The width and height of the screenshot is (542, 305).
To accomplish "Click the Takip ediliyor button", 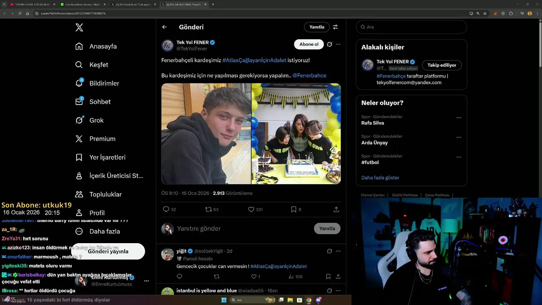I will click(442, 65).
